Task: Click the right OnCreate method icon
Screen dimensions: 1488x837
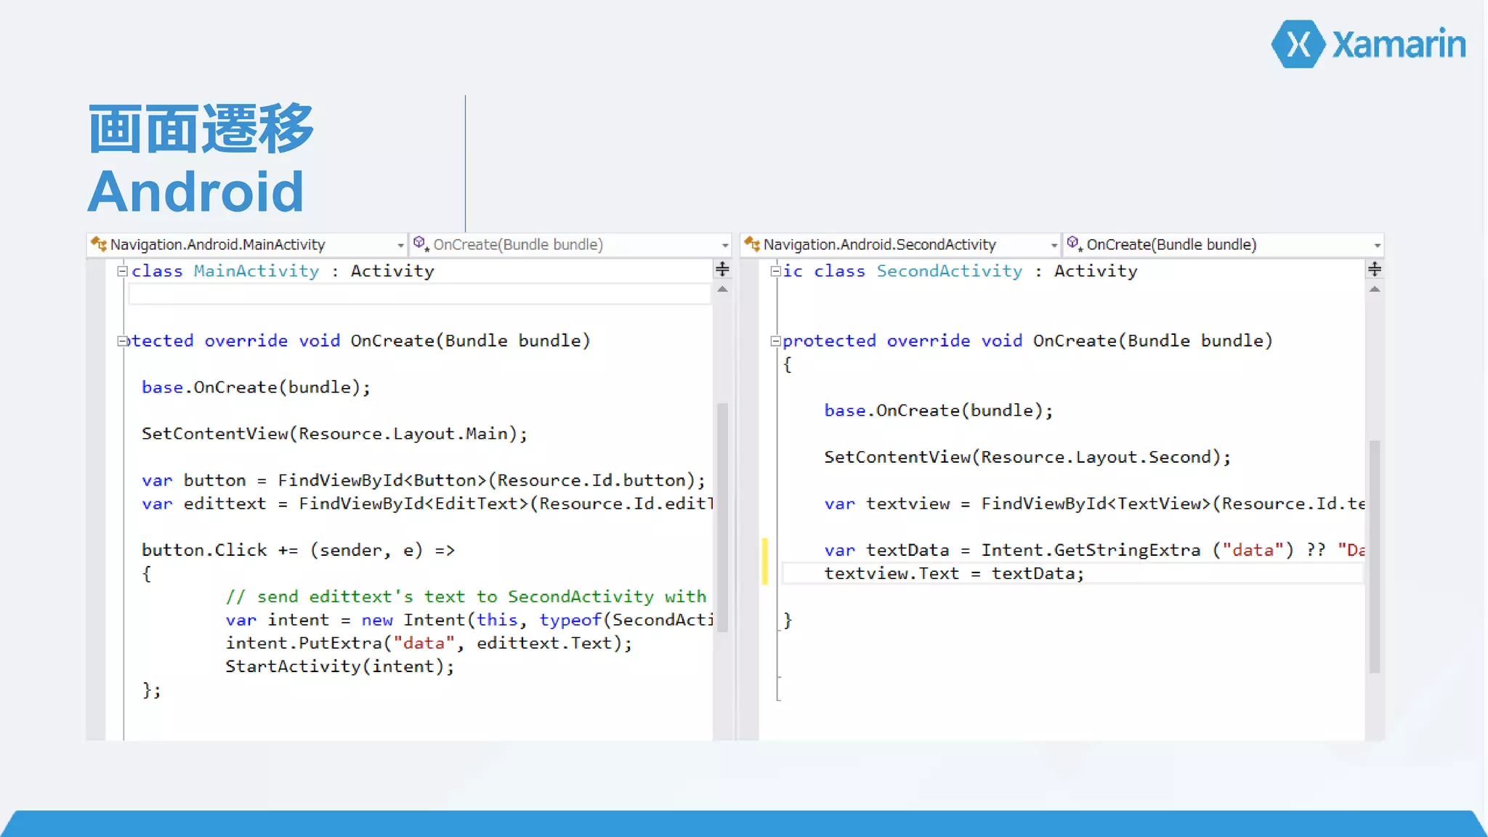Action: coord(1075,243)
